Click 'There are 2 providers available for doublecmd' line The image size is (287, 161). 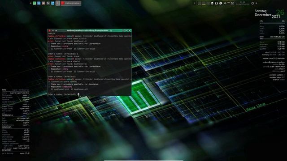click(x=75, y=84)
